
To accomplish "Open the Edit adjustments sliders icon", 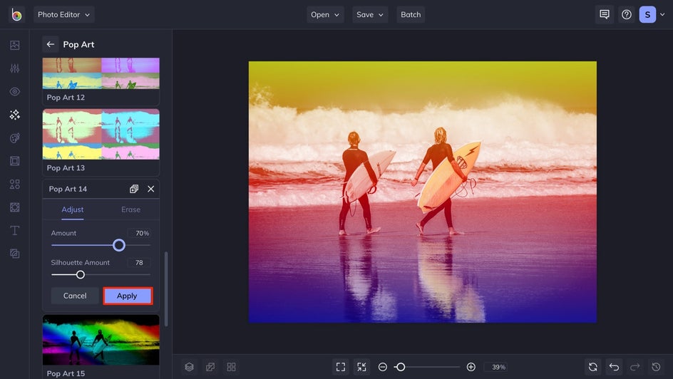I will coord(14,68).
